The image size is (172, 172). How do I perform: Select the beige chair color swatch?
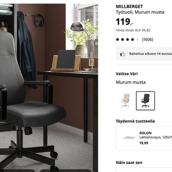[x=125, y=101]
